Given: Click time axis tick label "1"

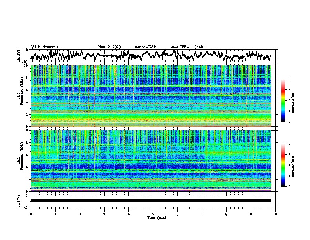Looking at the screenshot, I should [x=55, y=214].
